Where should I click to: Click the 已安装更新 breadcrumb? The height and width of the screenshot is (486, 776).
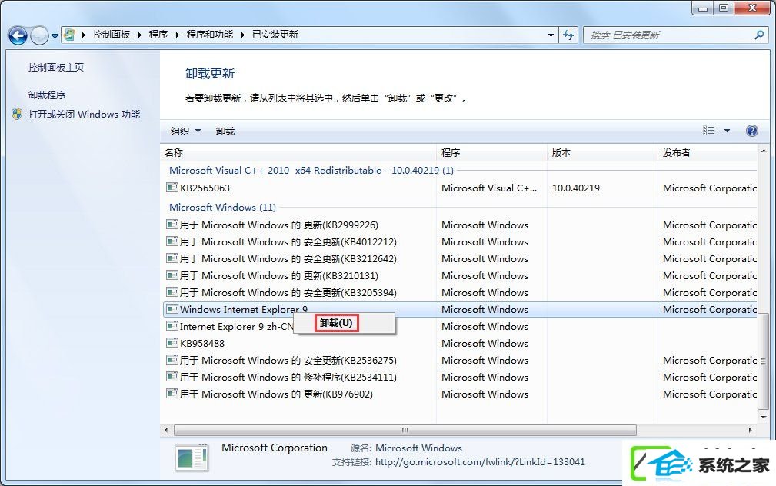coord(275,35)
